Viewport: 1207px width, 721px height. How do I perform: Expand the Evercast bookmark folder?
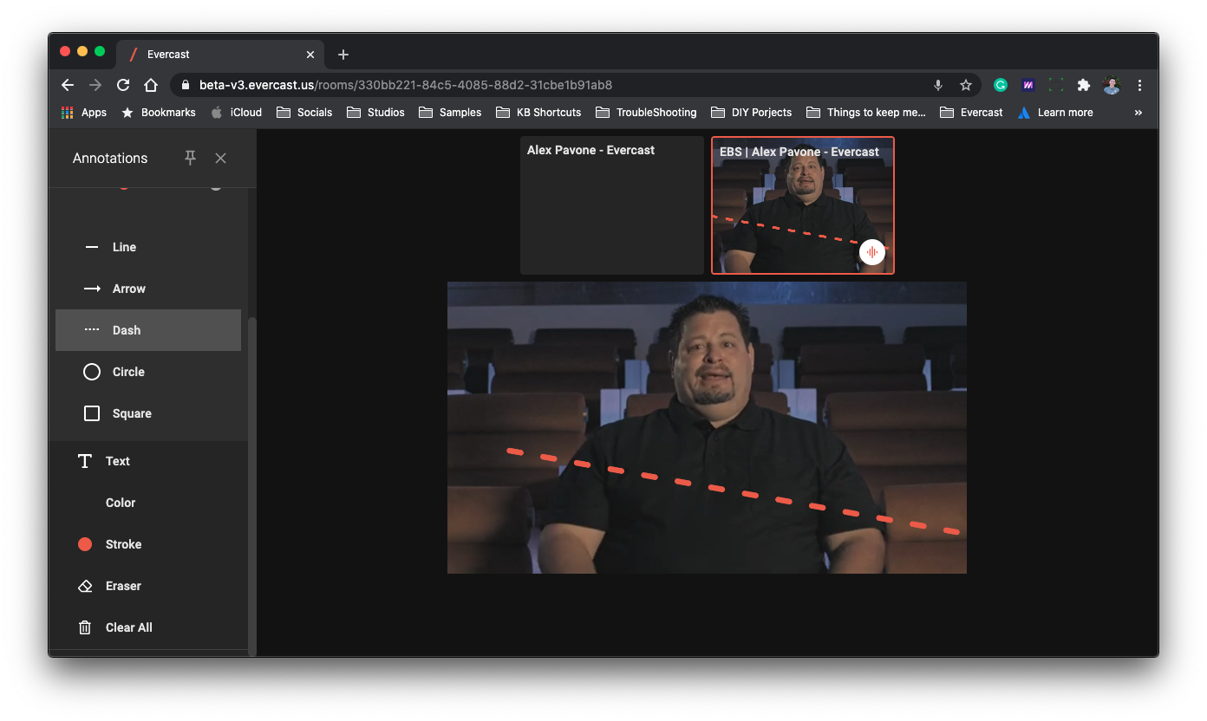971,113
